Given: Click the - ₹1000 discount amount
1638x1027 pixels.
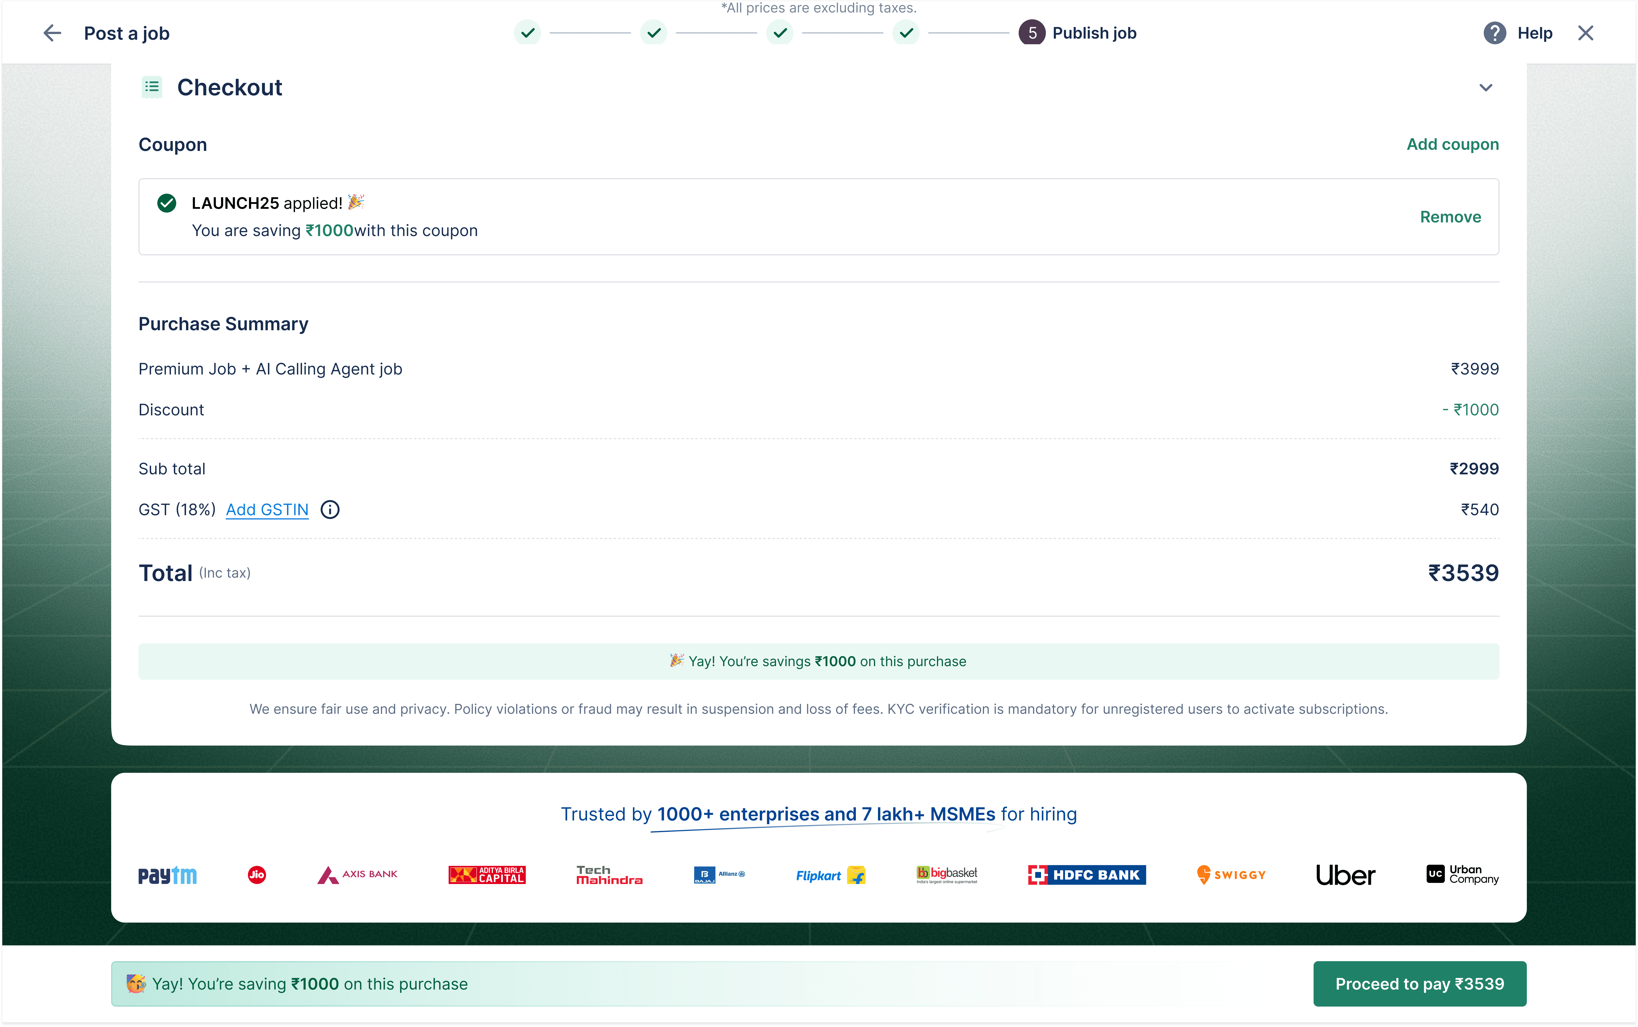Looking at the screenshot, I should [x=1470, y=410].
